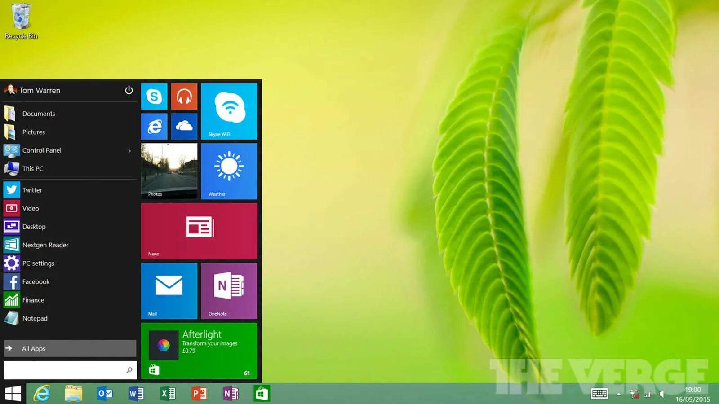Click the Start menu search box

[70, 370]
